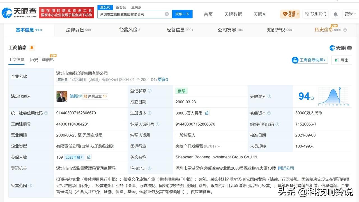Click help icon next to 实缴资本
This screenshot has width=359, height=202.
269,113
